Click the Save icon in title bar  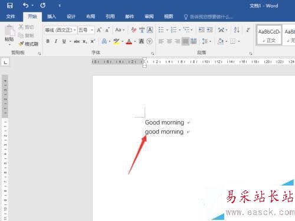pyautogui.click(x=9, y=5)
